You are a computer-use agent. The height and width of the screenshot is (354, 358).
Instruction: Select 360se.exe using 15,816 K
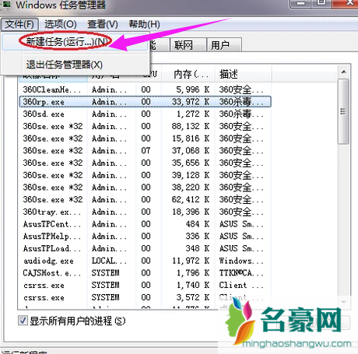tap(146, 138)
